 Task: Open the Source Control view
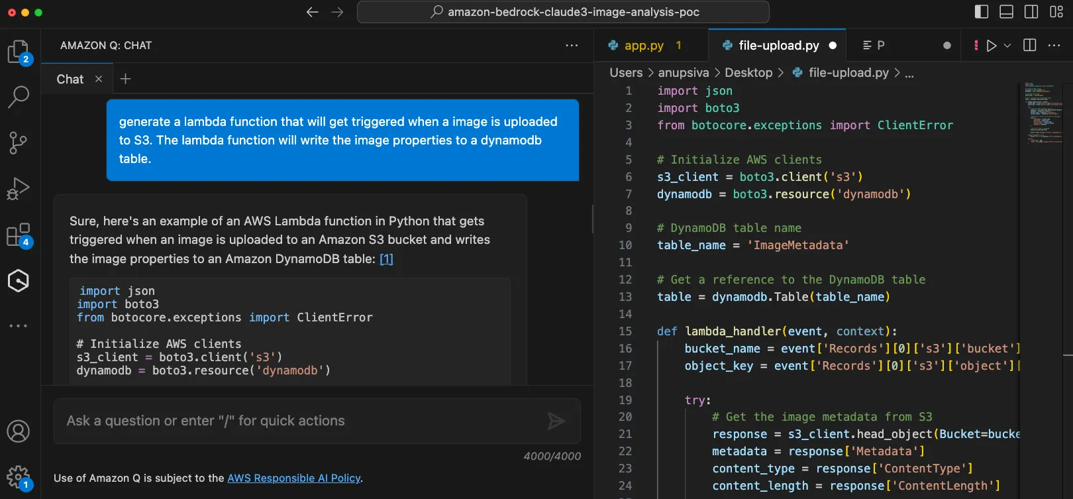click(18, 142)
